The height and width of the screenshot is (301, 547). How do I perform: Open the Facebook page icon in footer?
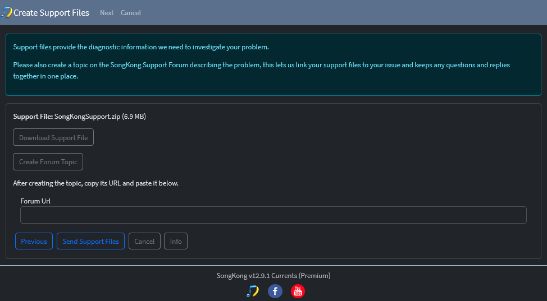[x=275, y=291]
